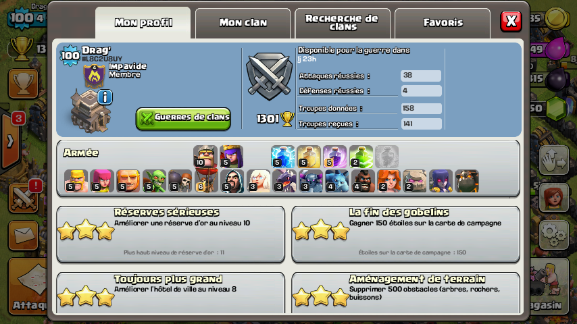Select the Barbarian King hero icon
This screenshot has height=324, width=577.
coord(205,157)
